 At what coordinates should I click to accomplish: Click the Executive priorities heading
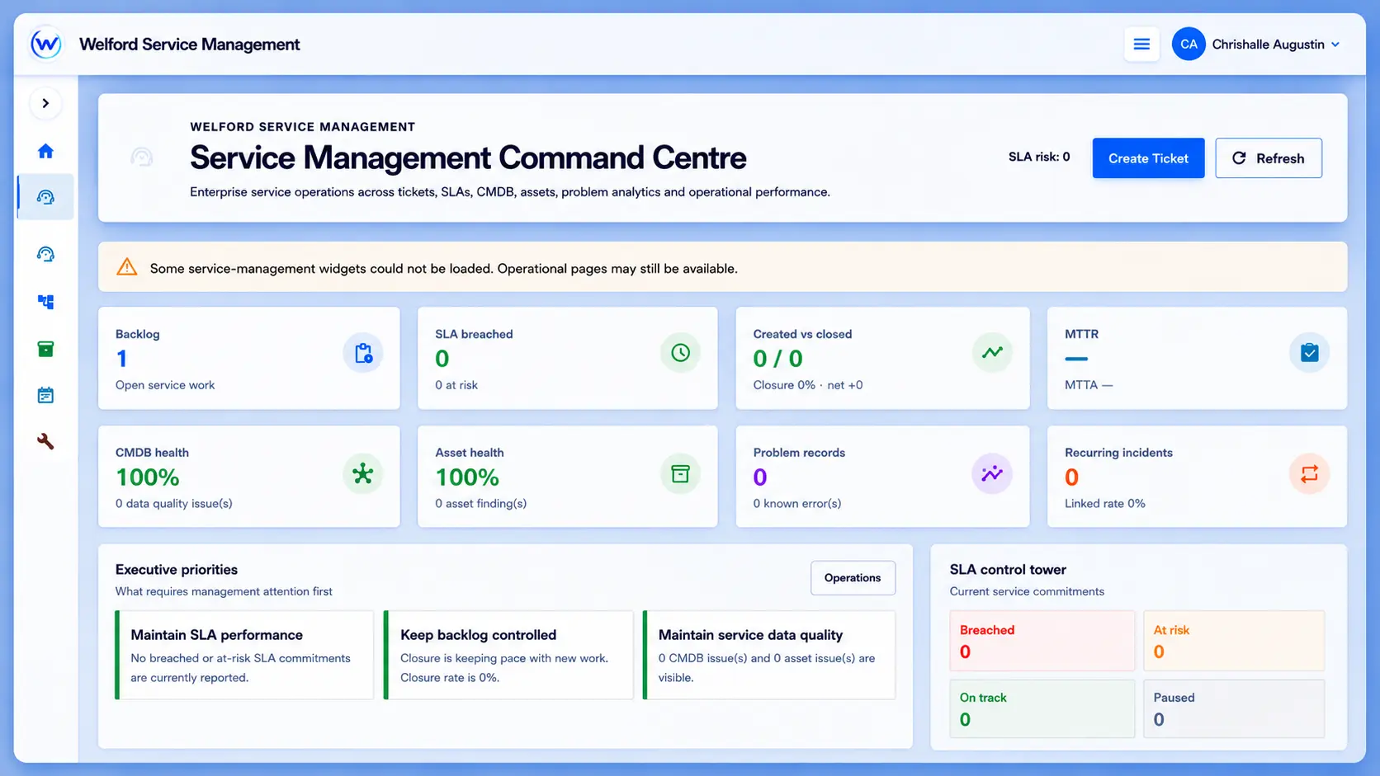point(177,570)
